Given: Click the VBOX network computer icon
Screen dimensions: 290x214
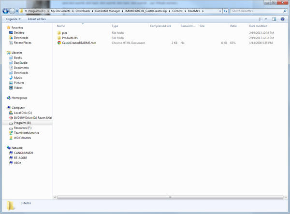Looking at the screenshot, I should pos(11,163).
